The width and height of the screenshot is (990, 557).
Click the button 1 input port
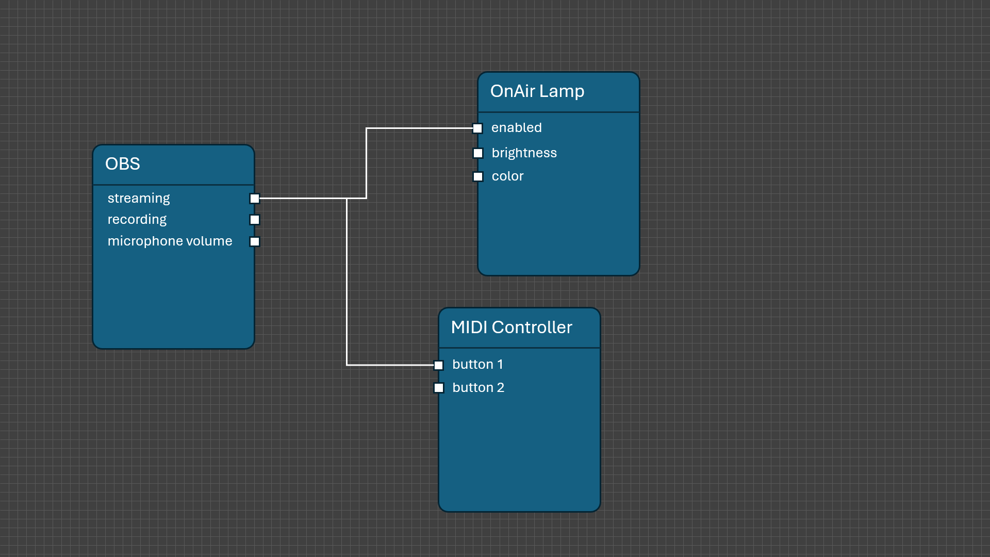point(439,365)
